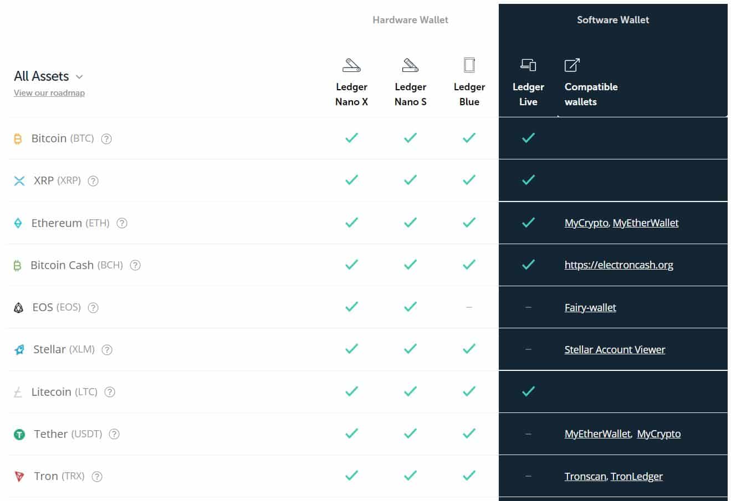Open Bitcoin help question mark
Image resolution: width=731 pixels, height=501 pixels.
point(106,139)
